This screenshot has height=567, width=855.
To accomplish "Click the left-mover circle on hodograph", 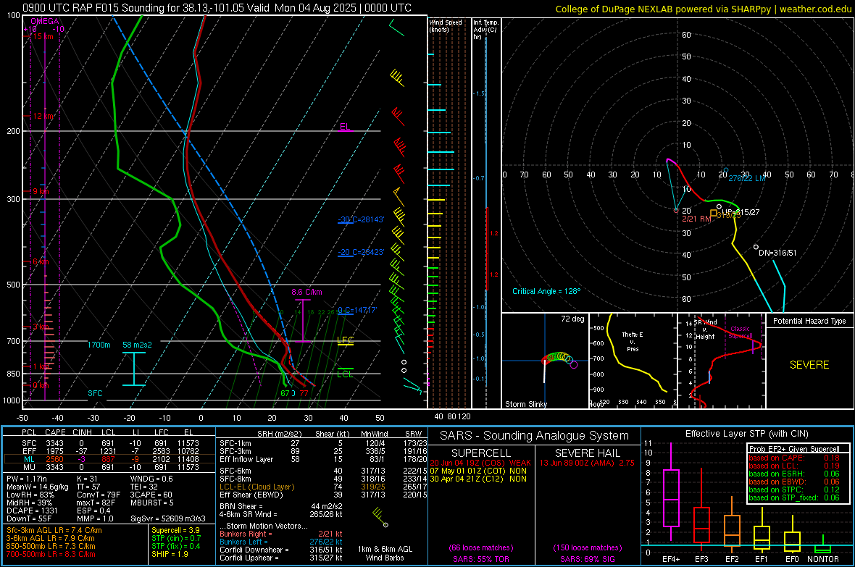I will [x=726, y=171].
